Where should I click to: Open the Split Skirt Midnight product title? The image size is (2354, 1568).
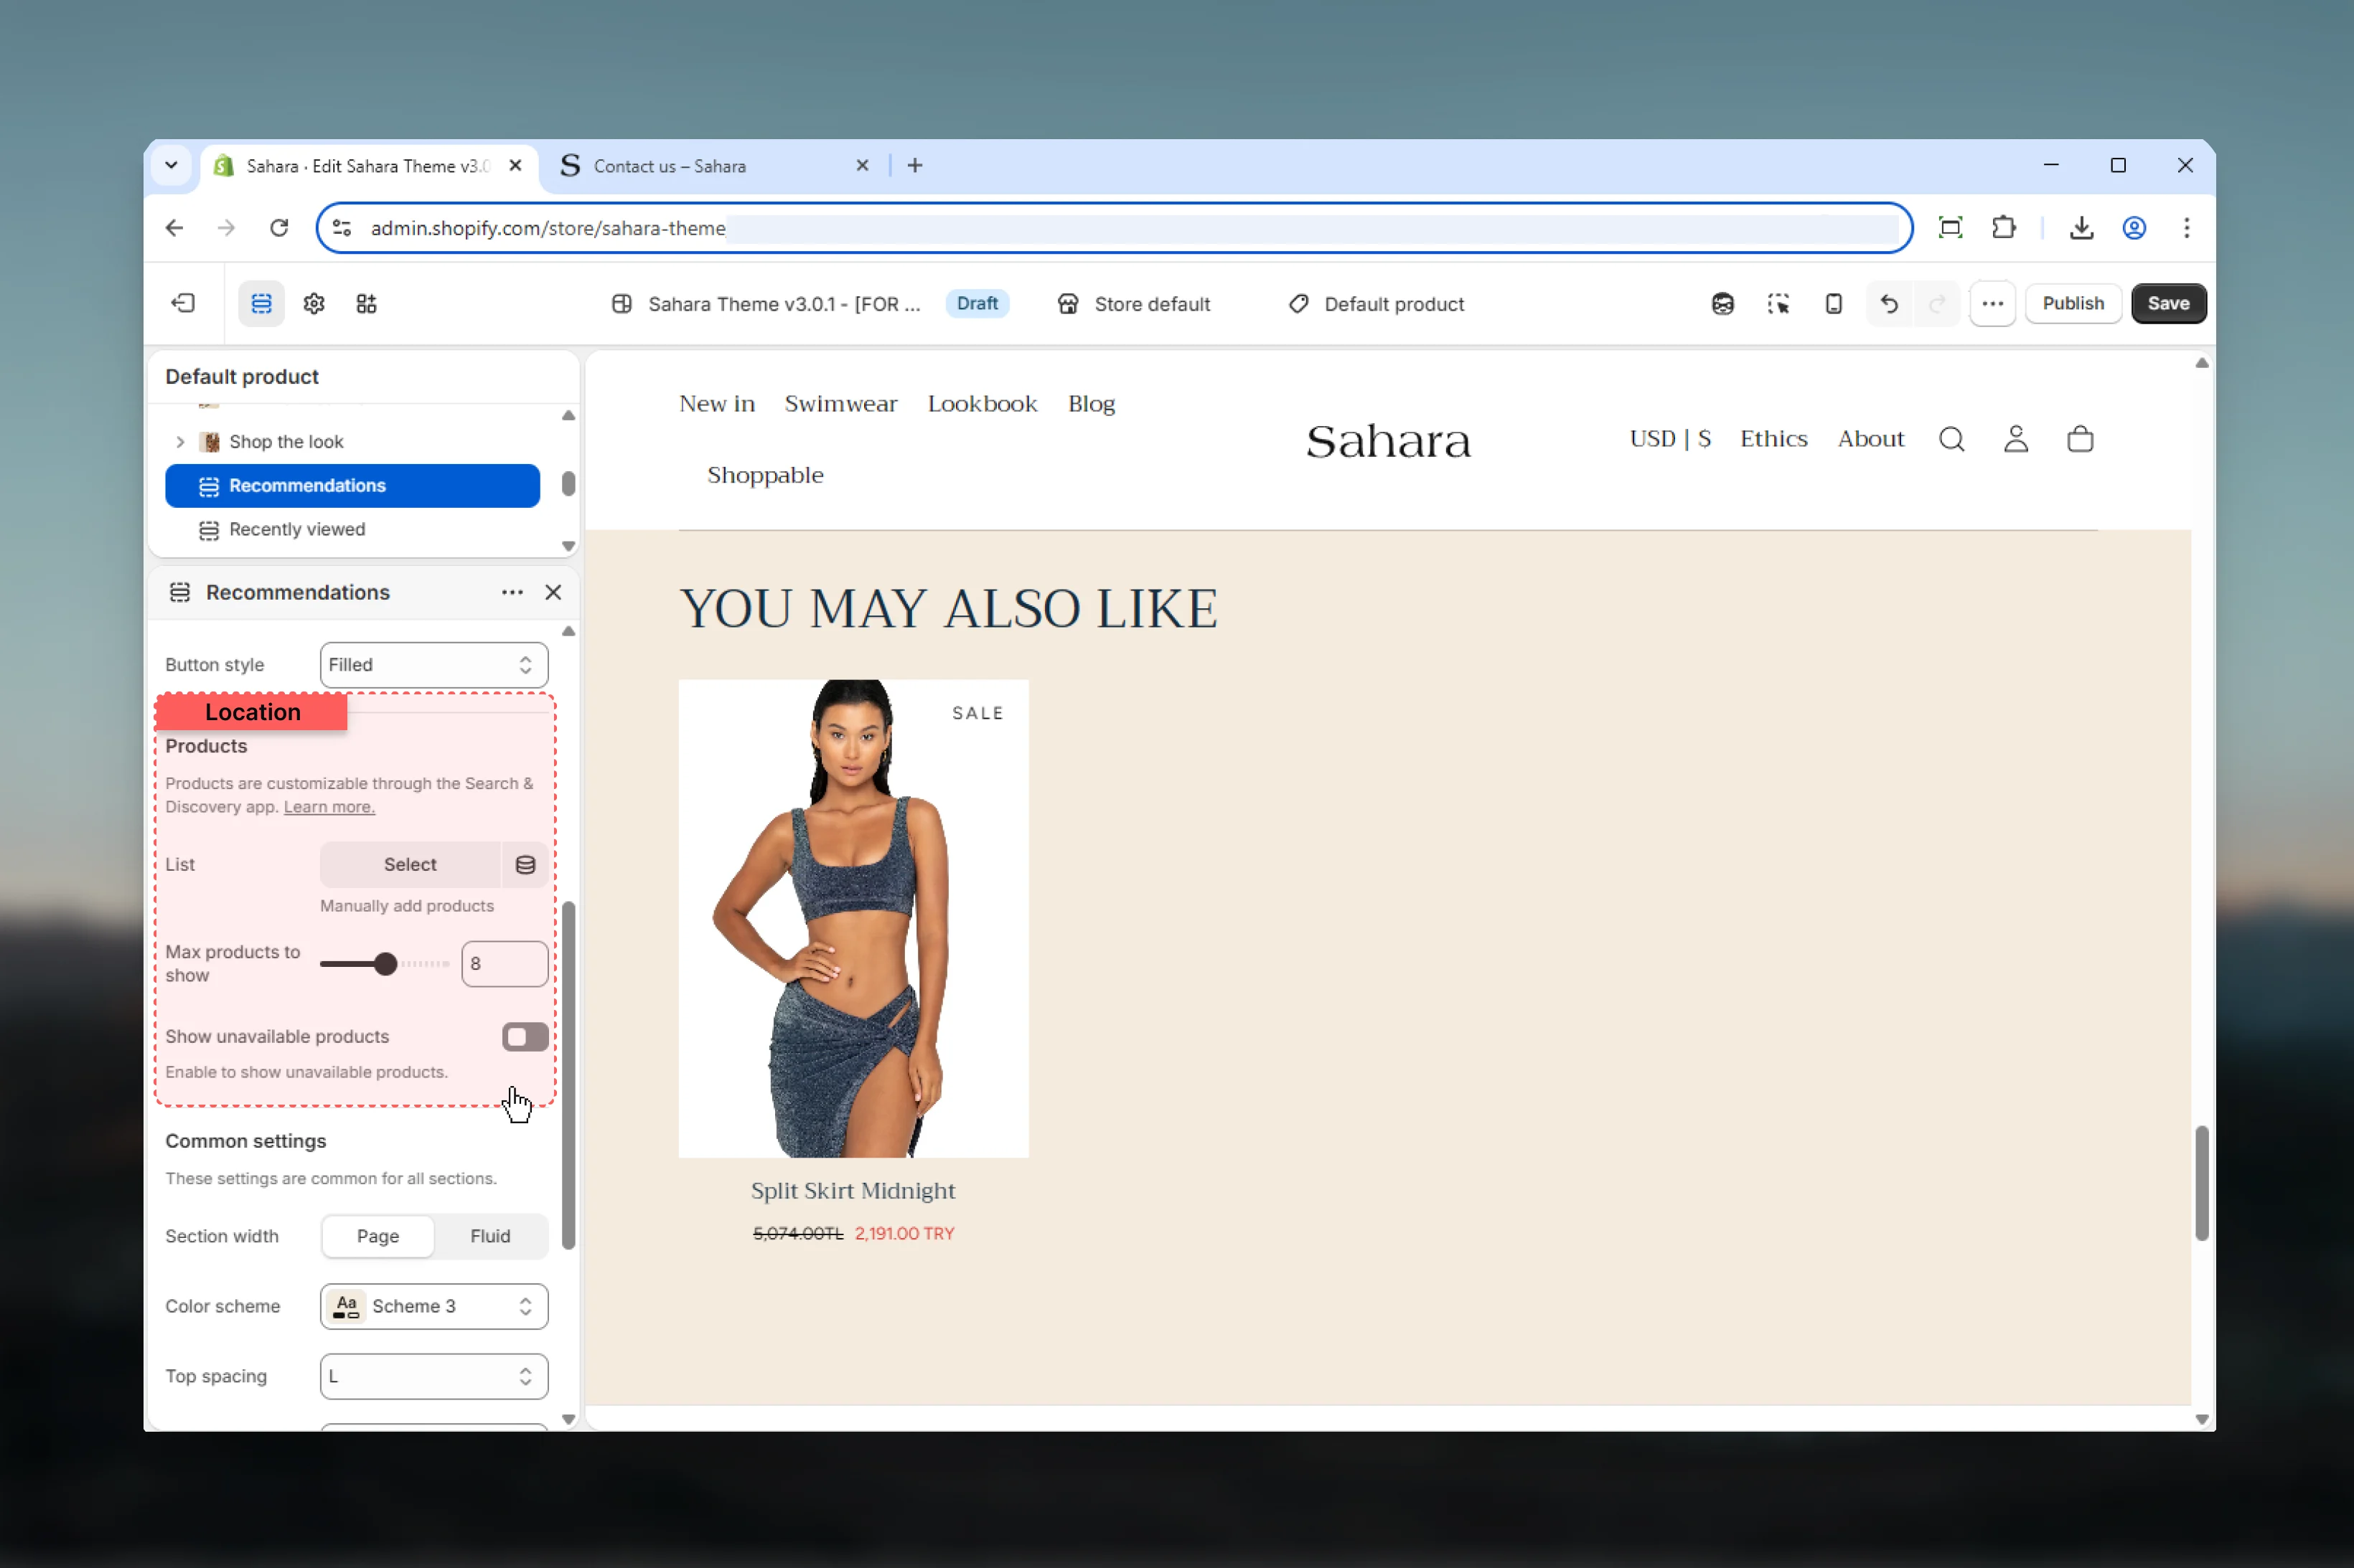click(853, 1190)
